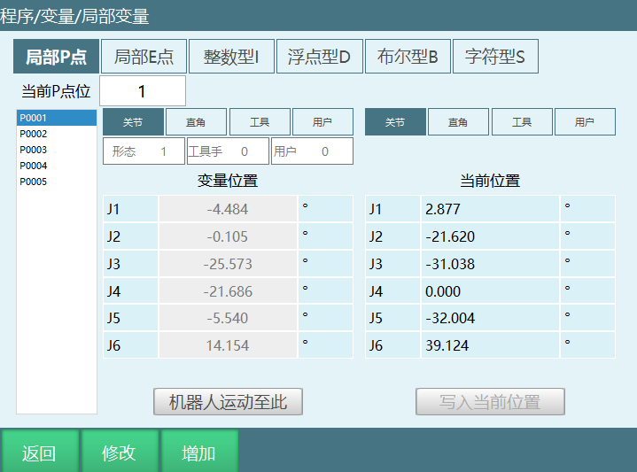
Task: Switch variable position to 工具 coordinates
Action: (260, 122)
